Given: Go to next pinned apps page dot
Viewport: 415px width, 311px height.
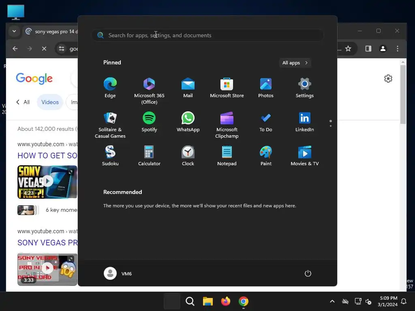Looking at the screenshot, I should (x=331, y=126).
